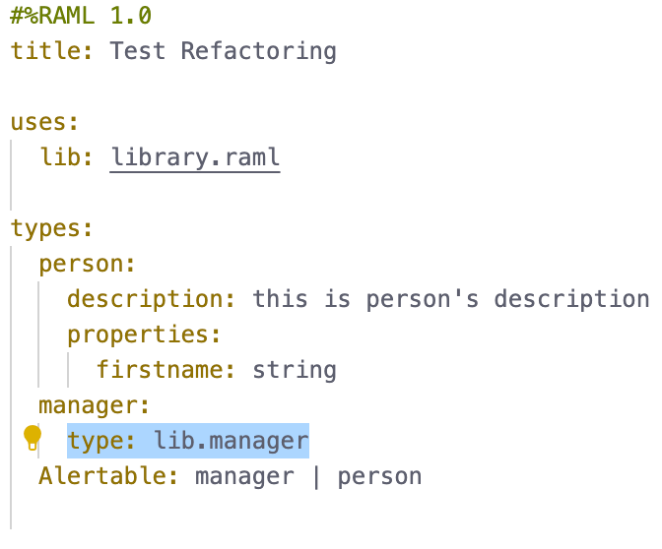
Task: Select the person: type declaration
Action: 86,264
